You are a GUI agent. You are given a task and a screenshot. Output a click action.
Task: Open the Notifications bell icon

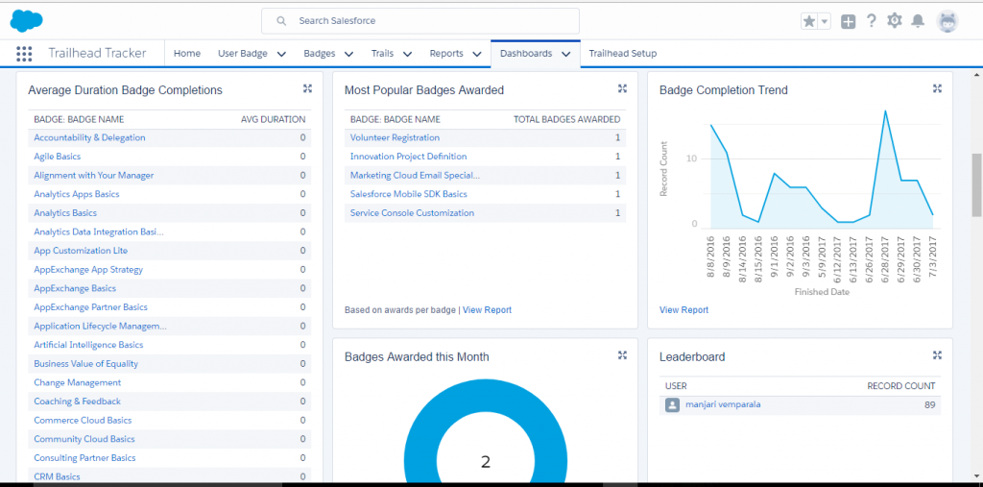coord(918,21)
